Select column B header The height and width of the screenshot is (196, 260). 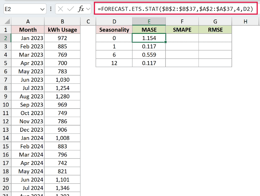pyautogui.click(x=62, y=21)
